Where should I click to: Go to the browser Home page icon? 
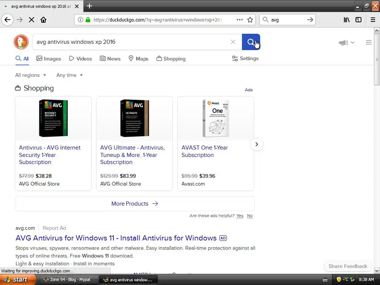point(43,20)
